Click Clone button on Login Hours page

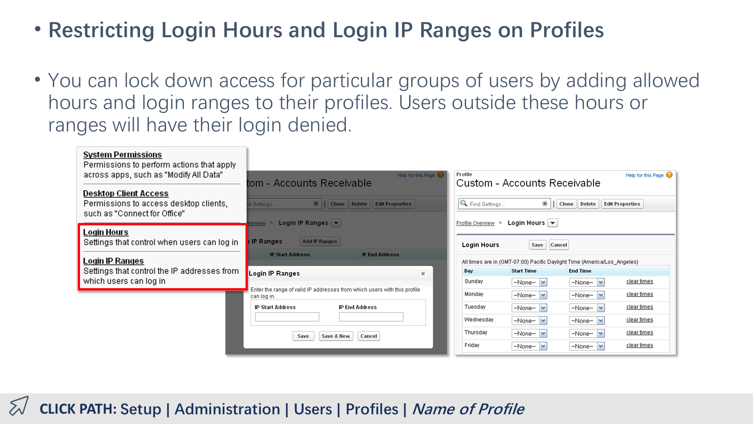coord(566,204)
